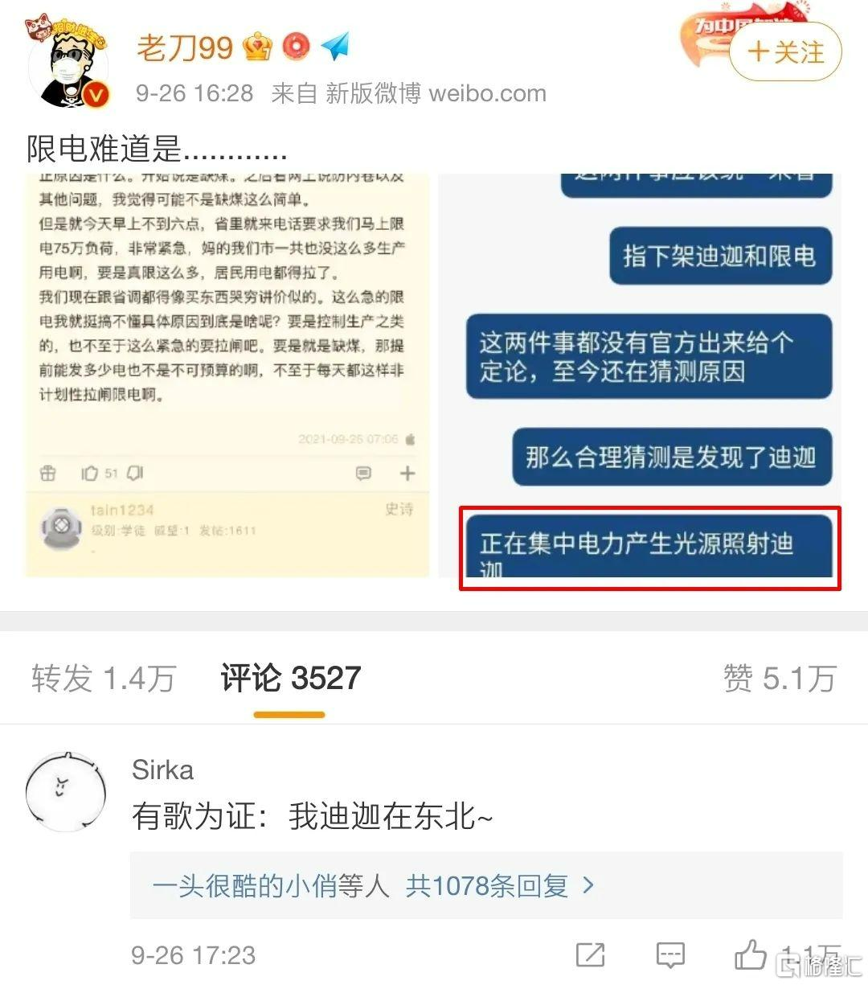Image resolution: width=868 pixels, height=985 pixels.
Task: Tap chevron arrow beside replies count
Action: [588, 885]
